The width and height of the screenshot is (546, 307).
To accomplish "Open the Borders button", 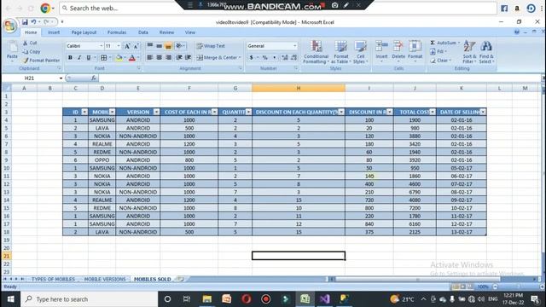I will pyautogui.click(x=104, y=58).
